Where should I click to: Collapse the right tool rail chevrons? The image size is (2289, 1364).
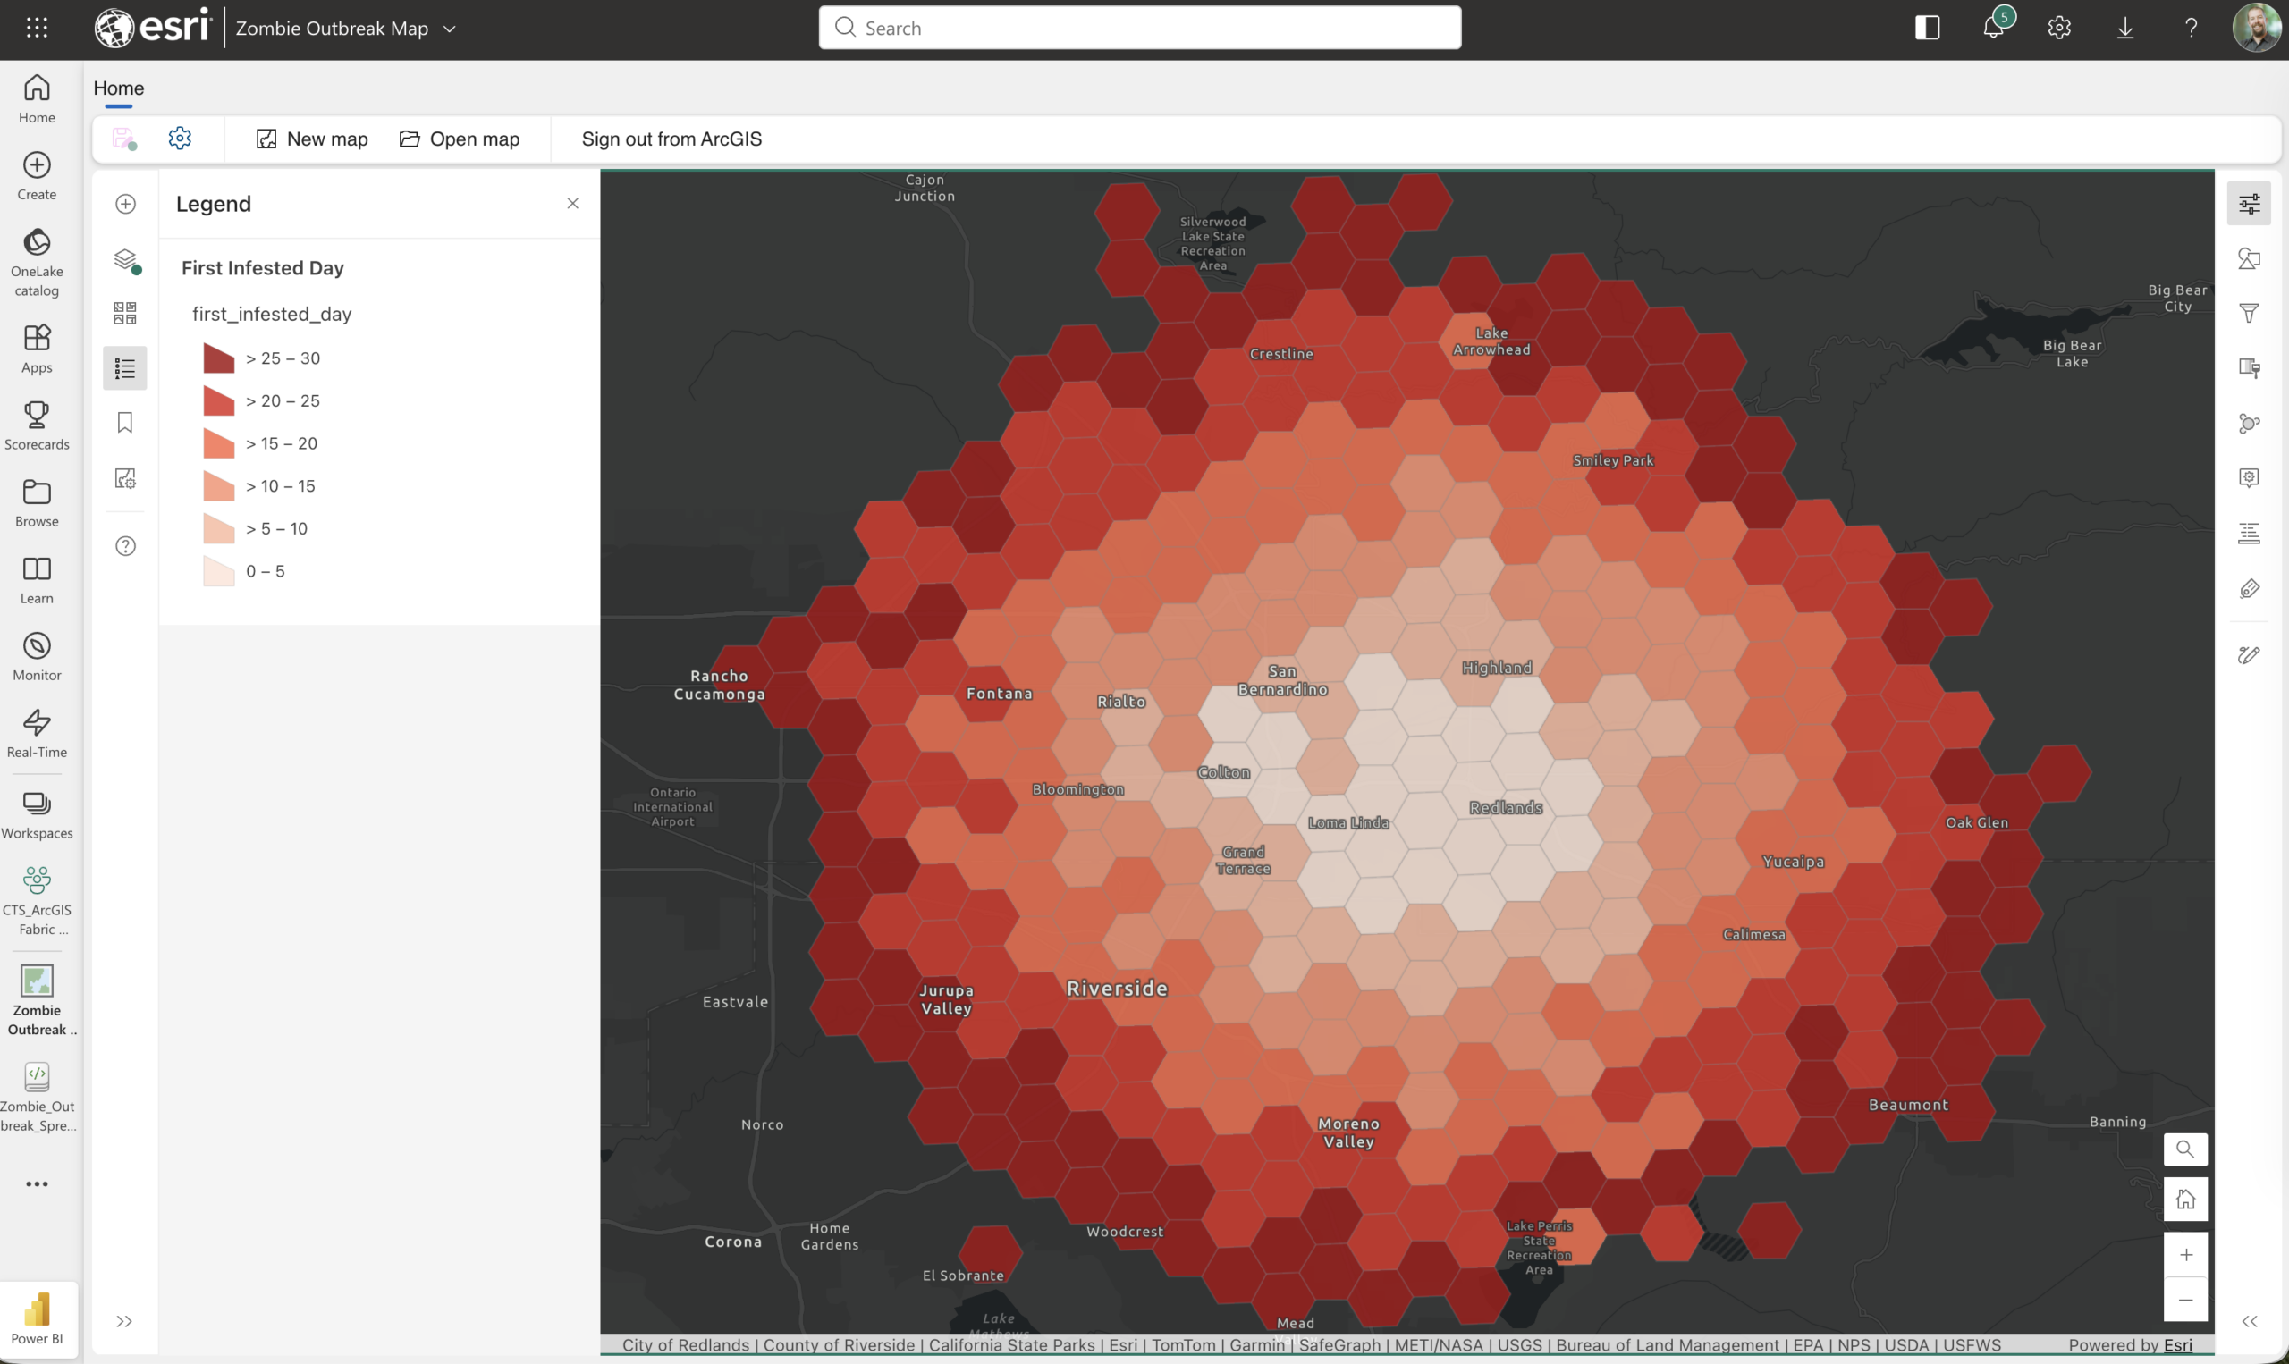[x=2249, y=1322]
